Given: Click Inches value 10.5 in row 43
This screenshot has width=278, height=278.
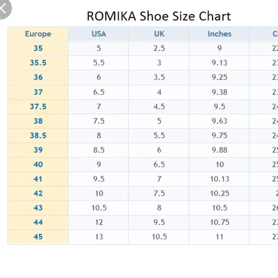Looking at the screenshot, I should [x=220, y=208].
